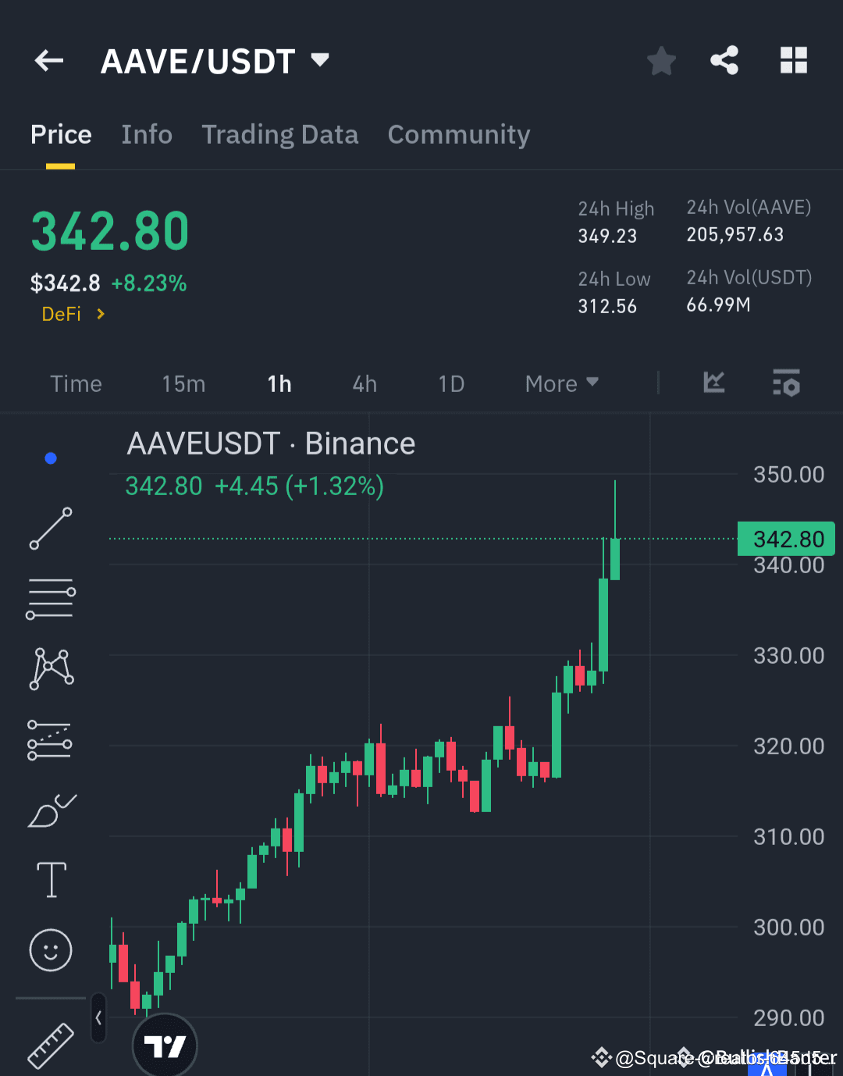Select the measure ruler tool
Viewport: 843px width, 1076px height.
50,1045
